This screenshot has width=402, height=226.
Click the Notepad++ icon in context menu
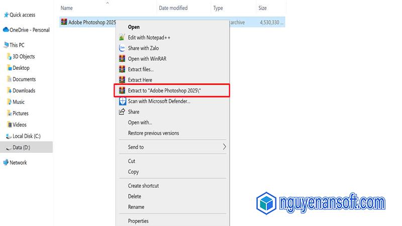tap(122, 37)
